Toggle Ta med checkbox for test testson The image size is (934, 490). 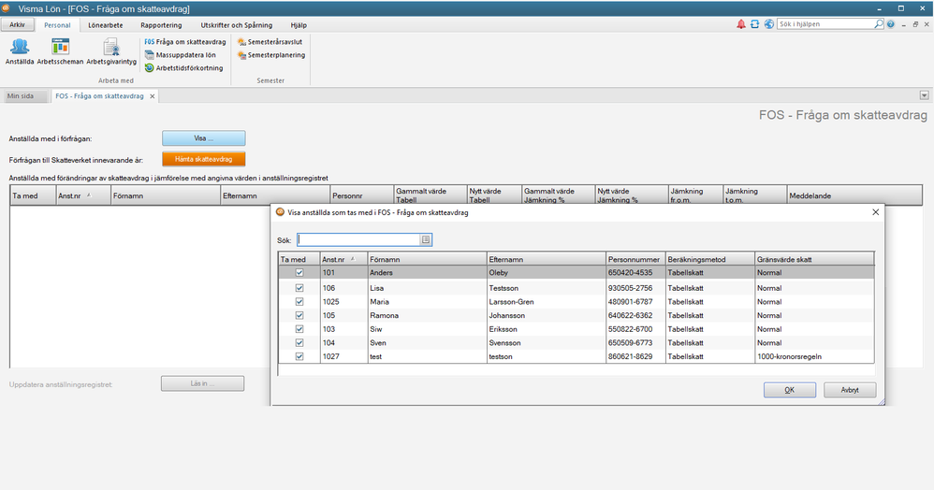(299, 356)
